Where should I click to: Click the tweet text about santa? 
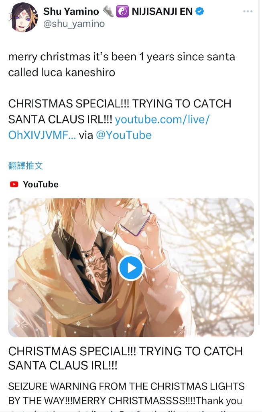click(122, 64)
